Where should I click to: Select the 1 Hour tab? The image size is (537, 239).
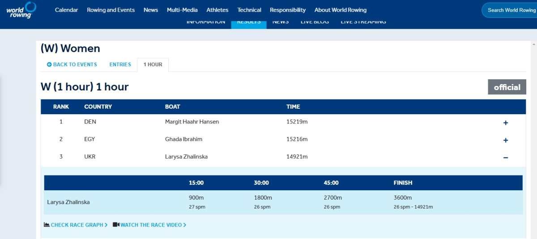pos(153,64)
